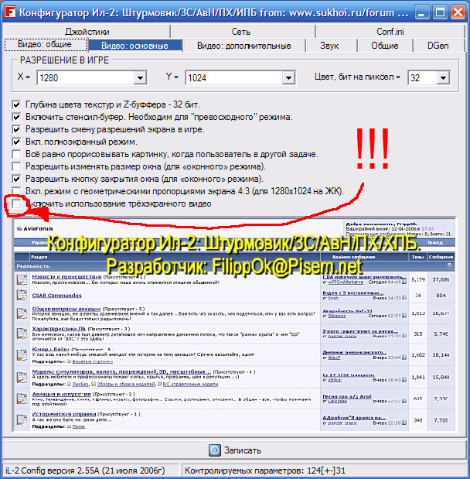Open the X resolution dropdown showing 1280
470x479 pixels.
140,77
